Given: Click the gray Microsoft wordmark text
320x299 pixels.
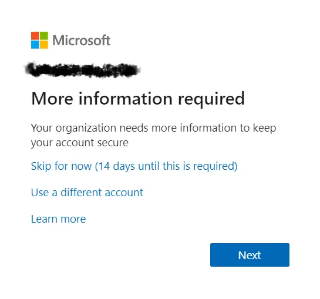Looking at the screenshot, I should pyautogui.click(x=82, y=40).
